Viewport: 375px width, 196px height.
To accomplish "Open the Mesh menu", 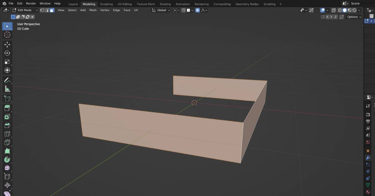I will coord(93,10).
